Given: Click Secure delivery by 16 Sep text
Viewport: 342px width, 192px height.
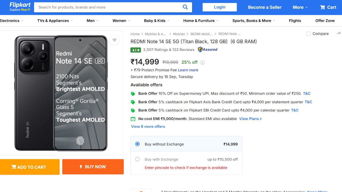Looking at the screenshot, I should (162, 77).
